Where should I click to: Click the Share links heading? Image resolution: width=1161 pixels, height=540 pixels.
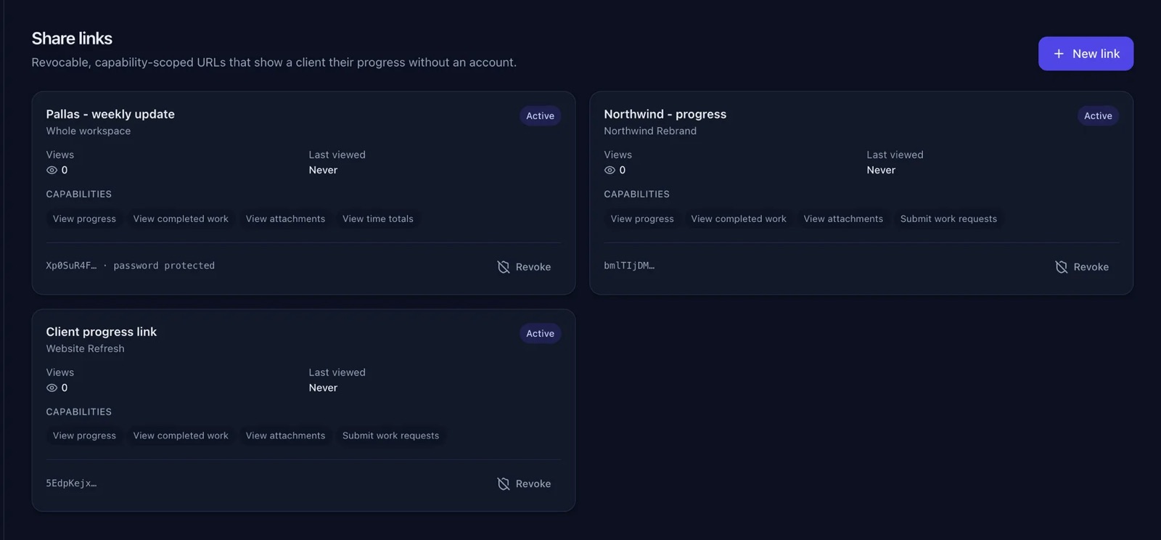pos(72,38)
